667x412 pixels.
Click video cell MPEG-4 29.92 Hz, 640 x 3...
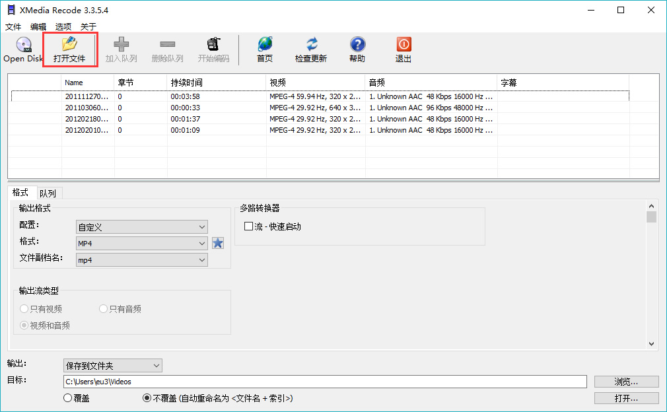(315, 108)
